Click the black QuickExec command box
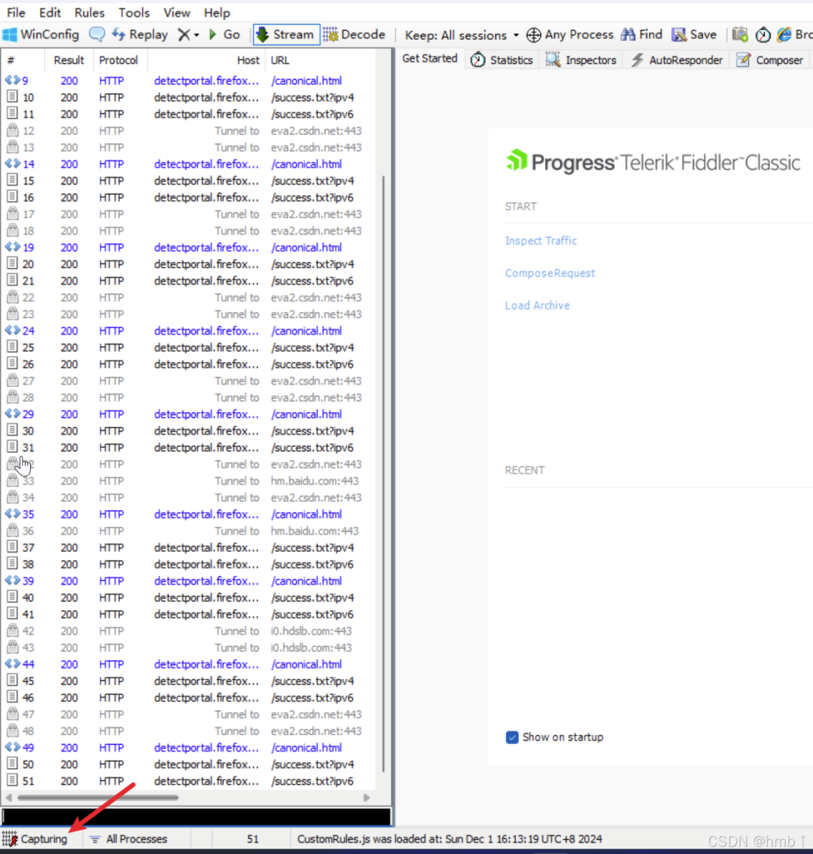This screenshot has width=813, height=854. click(x=196, y=817)
